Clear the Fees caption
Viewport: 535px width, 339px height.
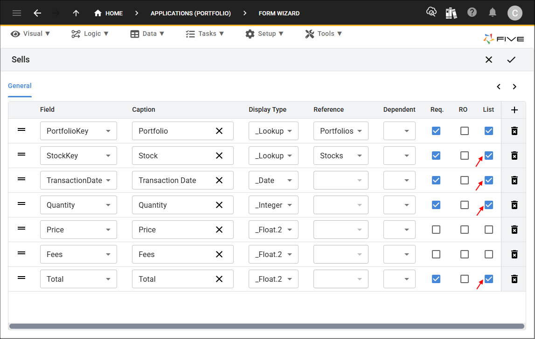(219, 254)
